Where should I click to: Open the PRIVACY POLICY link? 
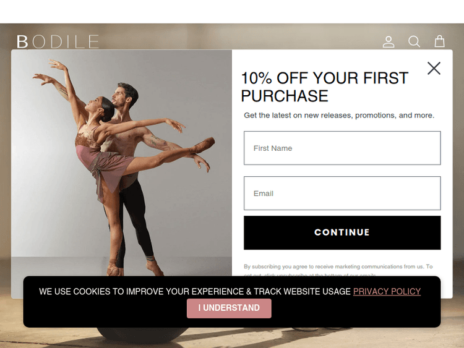point(387,291)
